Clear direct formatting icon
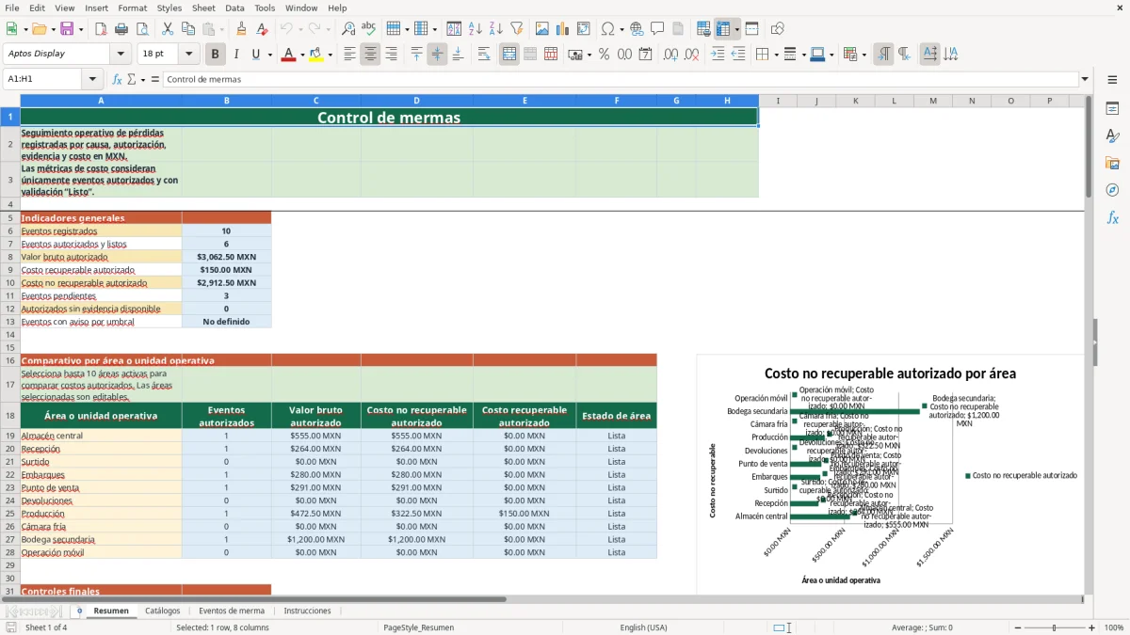Screen dimensions: 1130x635 click(263, 29)
